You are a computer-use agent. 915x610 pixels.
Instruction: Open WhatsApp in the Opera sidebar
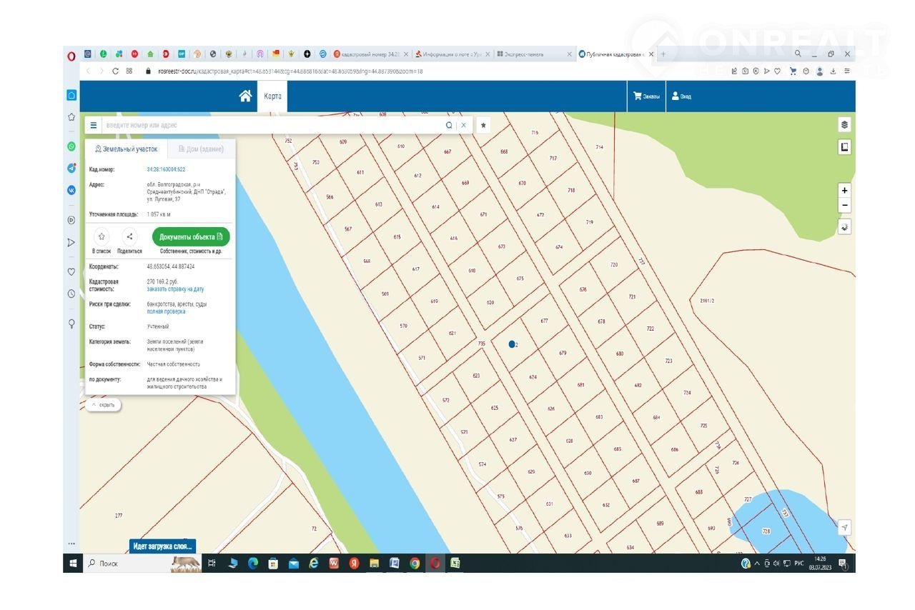tap(71, 146)
